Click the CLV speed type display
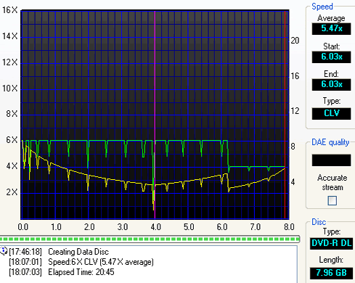The image size is (355, 283). pyautogui.click(x=331, y=113)
